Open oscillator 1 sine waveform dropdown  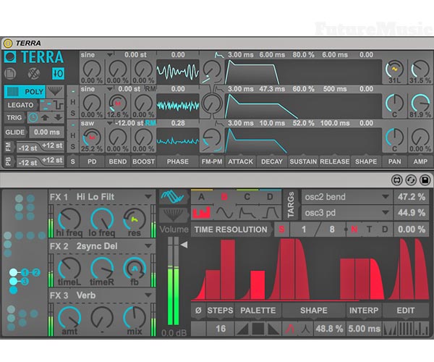pyautogui.click(x=96, y=55)
